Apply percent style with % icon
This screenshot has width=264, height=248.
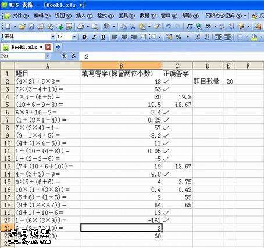179,37
